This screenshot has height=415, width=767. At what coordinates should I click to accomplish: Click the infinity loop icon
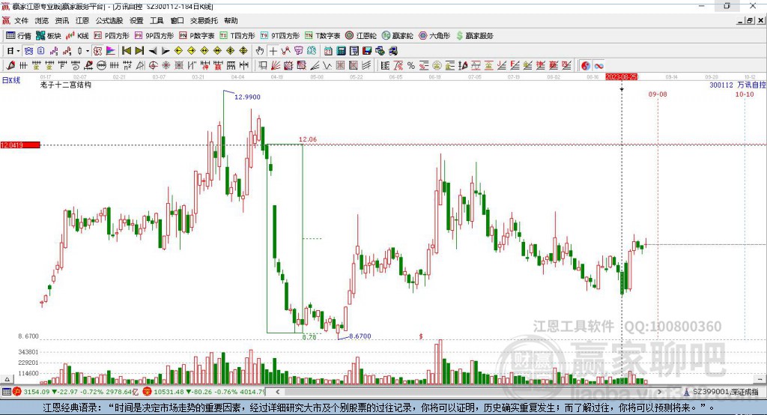[598, 66]
